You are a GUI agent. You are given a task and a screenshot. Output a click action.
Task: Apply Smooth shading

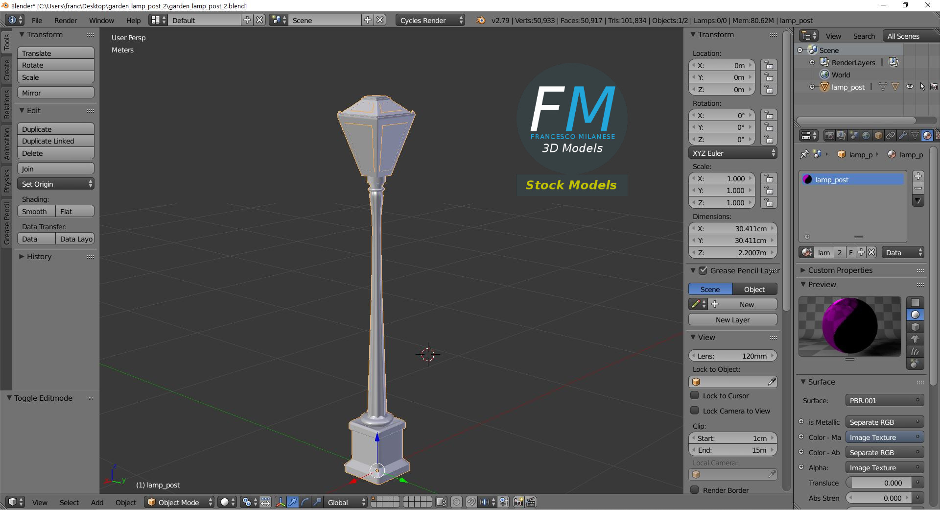[36, 211]
